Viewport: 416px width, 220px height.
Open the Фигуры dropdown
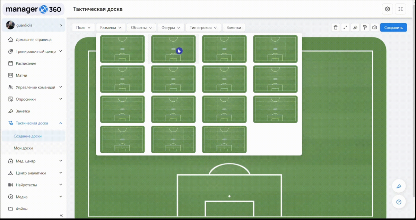171,27
